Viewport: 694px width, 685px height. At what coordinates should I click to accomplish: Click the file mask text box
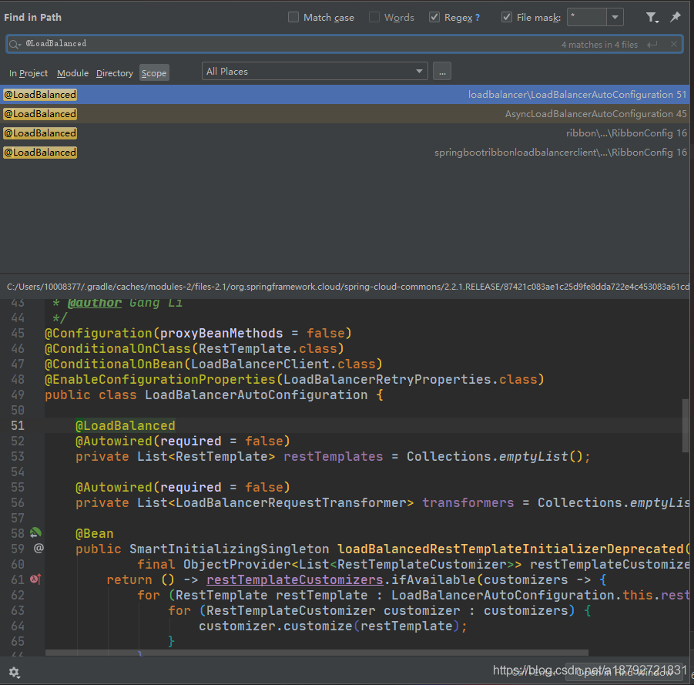tap(587, 17)
